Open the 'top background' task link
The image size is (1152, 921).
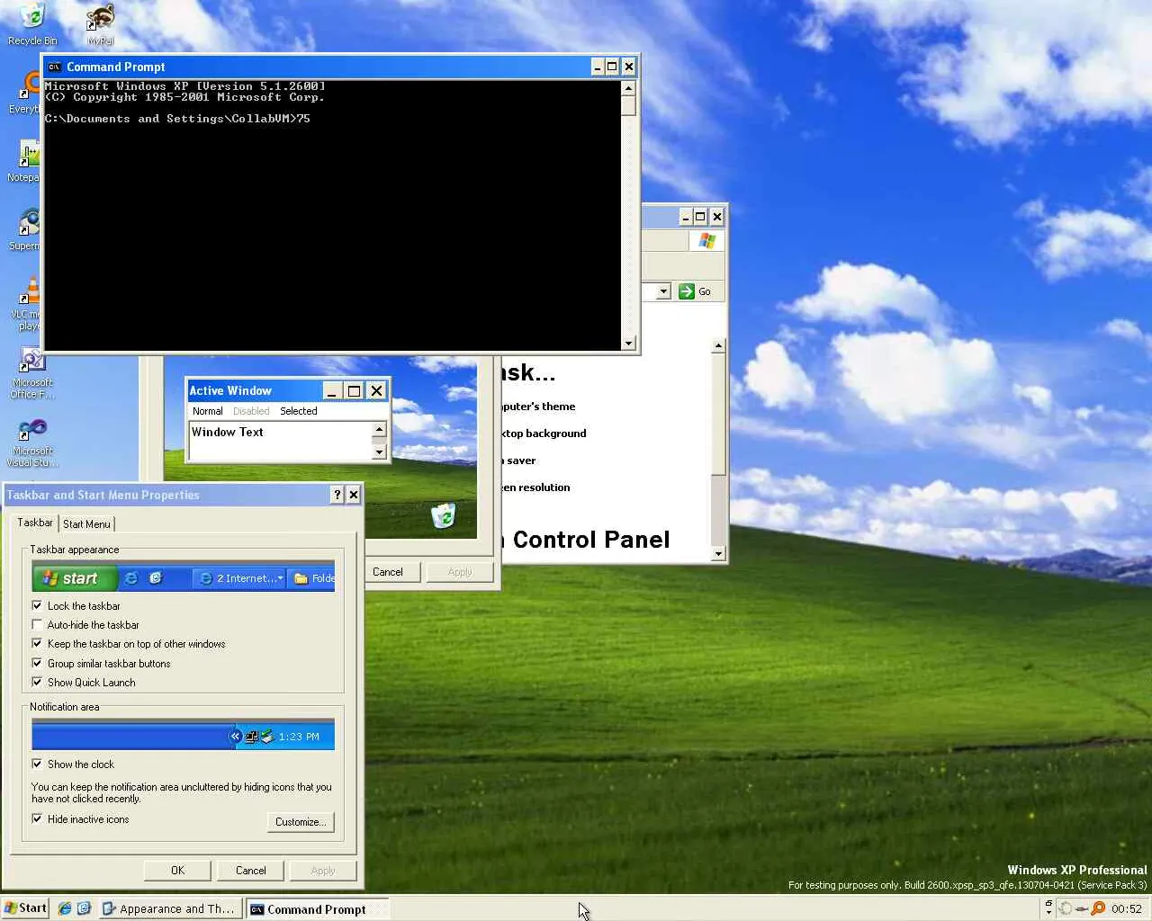pos(544,434)
